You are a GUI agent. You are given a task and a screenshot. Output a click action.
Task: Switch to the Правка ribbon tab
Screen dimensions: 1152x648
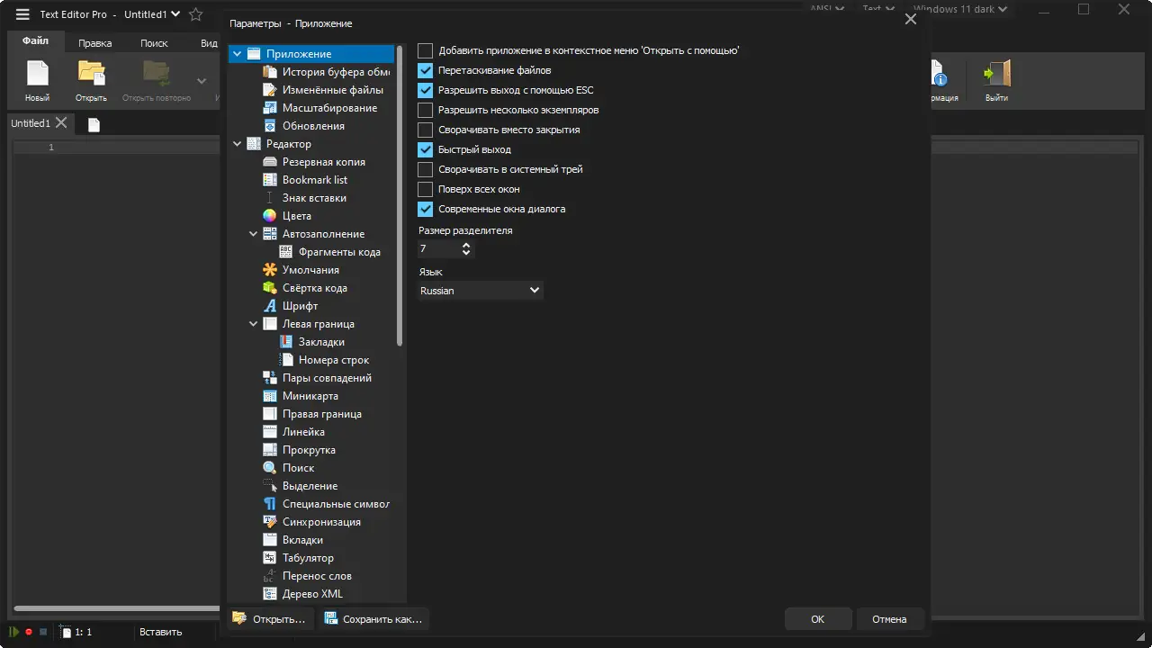click(94, 42)
